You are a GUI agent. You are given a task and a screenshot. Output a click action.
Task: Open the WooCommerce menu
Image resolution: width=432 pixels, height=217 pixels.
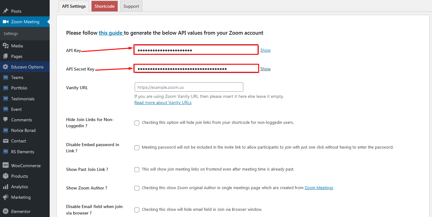pyautogui.click(x=25, y=166)
